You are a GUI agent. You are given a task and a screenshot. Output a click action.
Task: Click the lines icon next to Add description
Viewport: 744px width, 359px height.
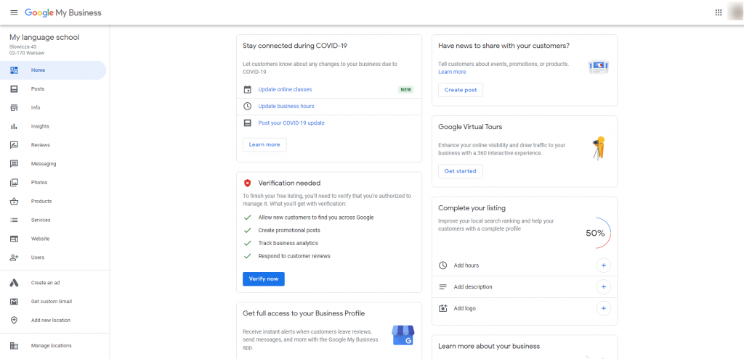click(442, 286)
